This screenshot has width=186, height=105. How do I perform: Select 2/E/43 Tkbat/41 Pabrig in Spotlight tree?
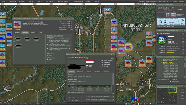click(171, 76)
